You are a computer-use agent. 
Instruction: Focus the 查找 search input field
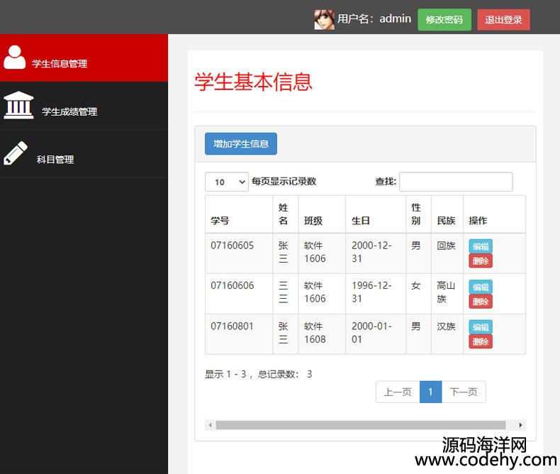tap(456, 182)
